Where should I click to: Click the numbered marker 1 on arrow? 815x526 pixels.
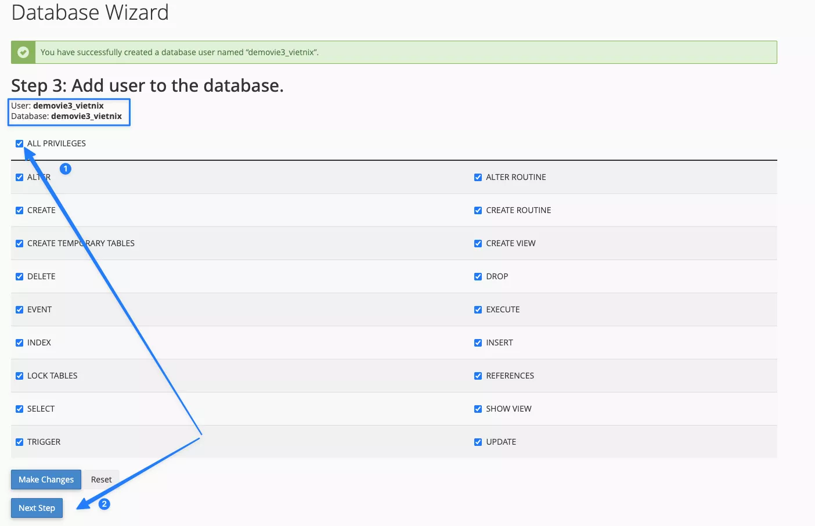tap(65, 168)
